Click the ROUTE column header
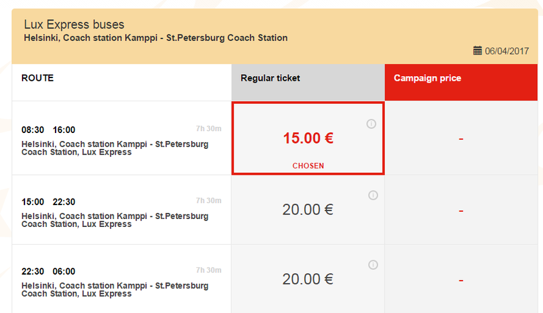Screen dimensions: 543x313 tap(38, 78)
